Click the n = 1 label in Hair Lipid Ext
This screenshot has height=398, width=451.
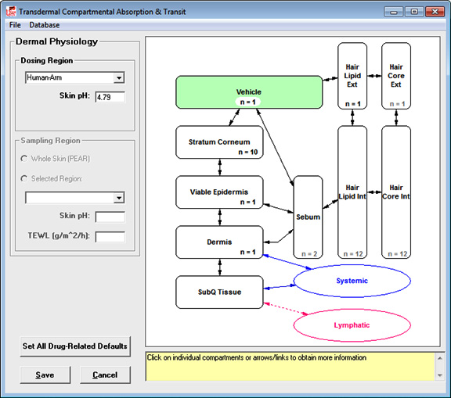(353, 104)
